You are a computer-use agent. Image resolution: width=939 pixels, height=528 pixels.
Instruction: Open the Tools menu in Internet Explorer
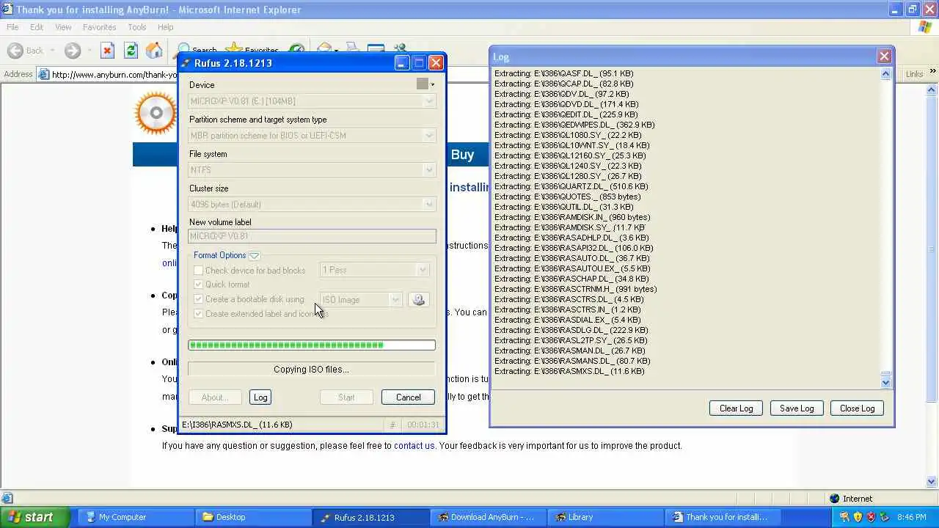pos(137,27)
